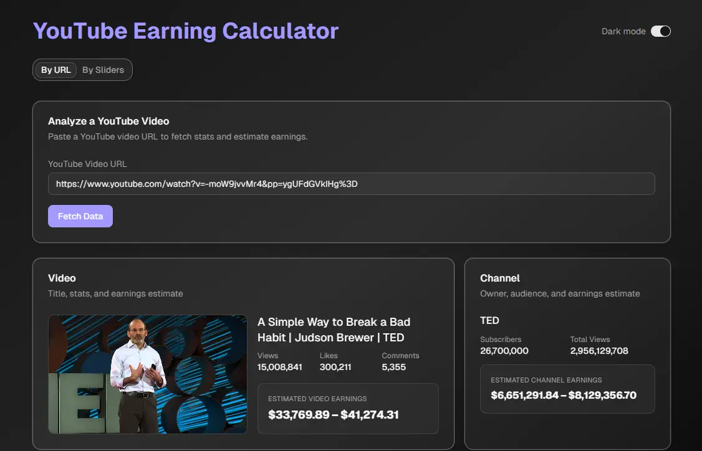Click the Dark mode text label
Viewport: 702px width, 451px height.
coord(623,31)
